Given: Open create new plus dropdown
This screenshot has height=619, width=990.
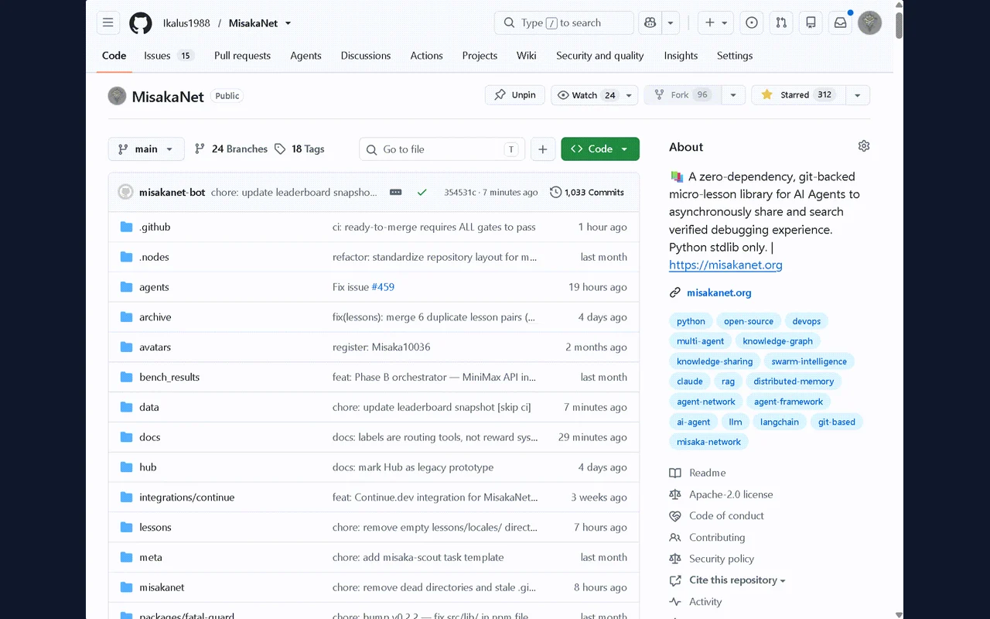Looking at the screenshot, I should click(x=716, y=23).
